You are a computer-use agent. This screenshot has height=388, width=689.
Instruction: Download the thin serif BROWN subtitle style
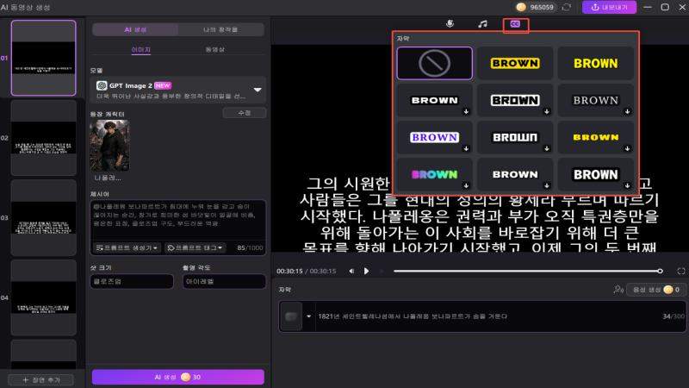(627, 112)
